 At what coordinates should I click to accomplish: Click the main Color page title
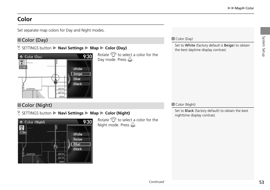click(x=25, y=19)
